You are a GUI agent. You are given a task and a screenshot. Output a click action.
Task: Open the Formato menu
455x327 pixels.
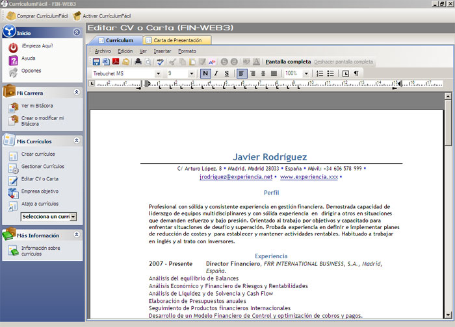[187, 51]
